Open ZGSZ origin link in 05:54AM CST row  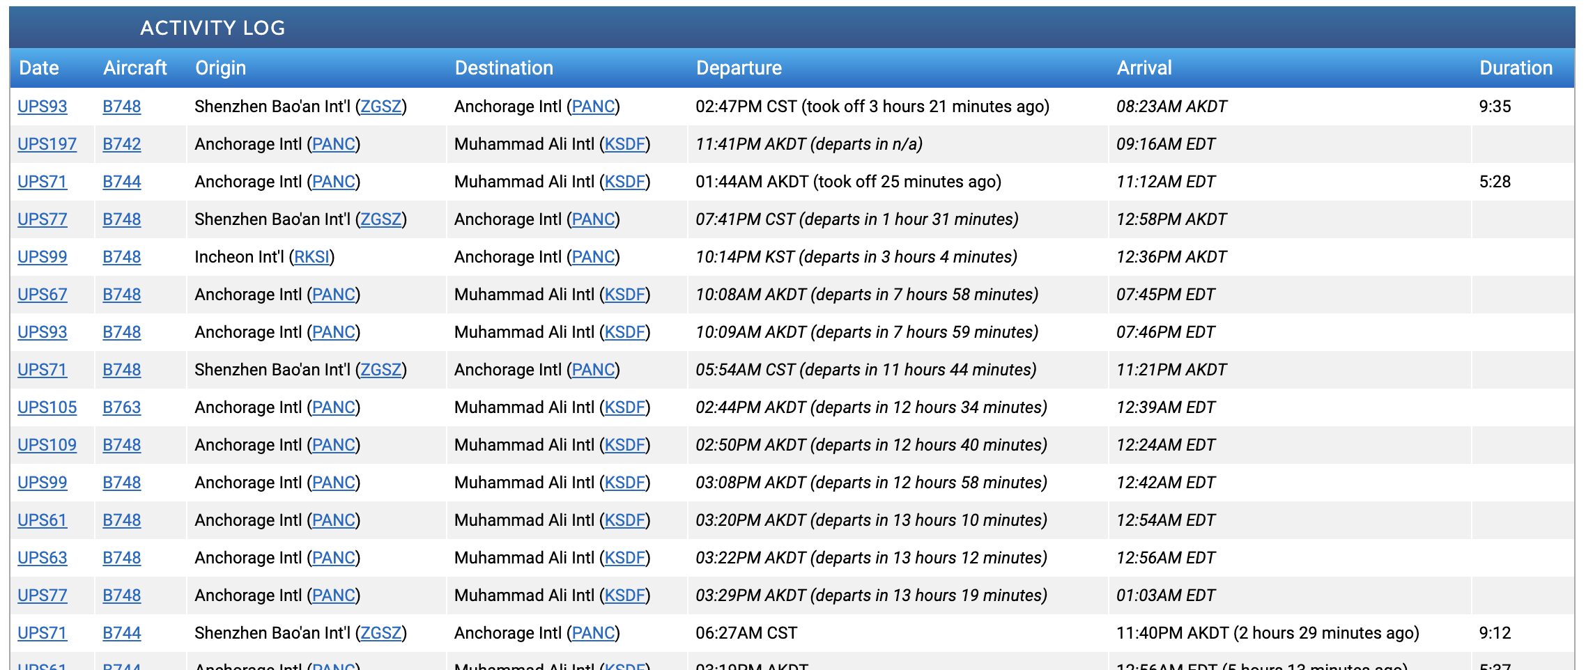point(380,370)
